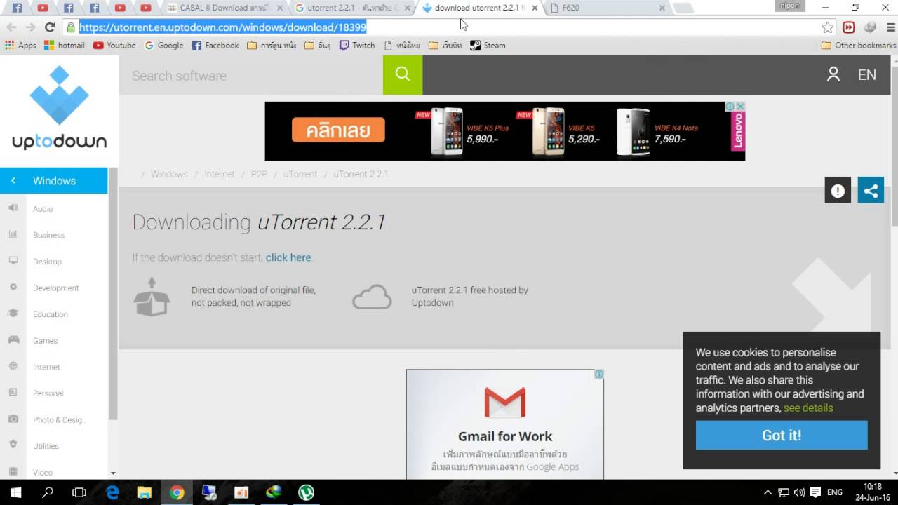This screenshot has width=898, height=505.
Task: Open the Youtube bookmark
Action: tap(114, 45)
